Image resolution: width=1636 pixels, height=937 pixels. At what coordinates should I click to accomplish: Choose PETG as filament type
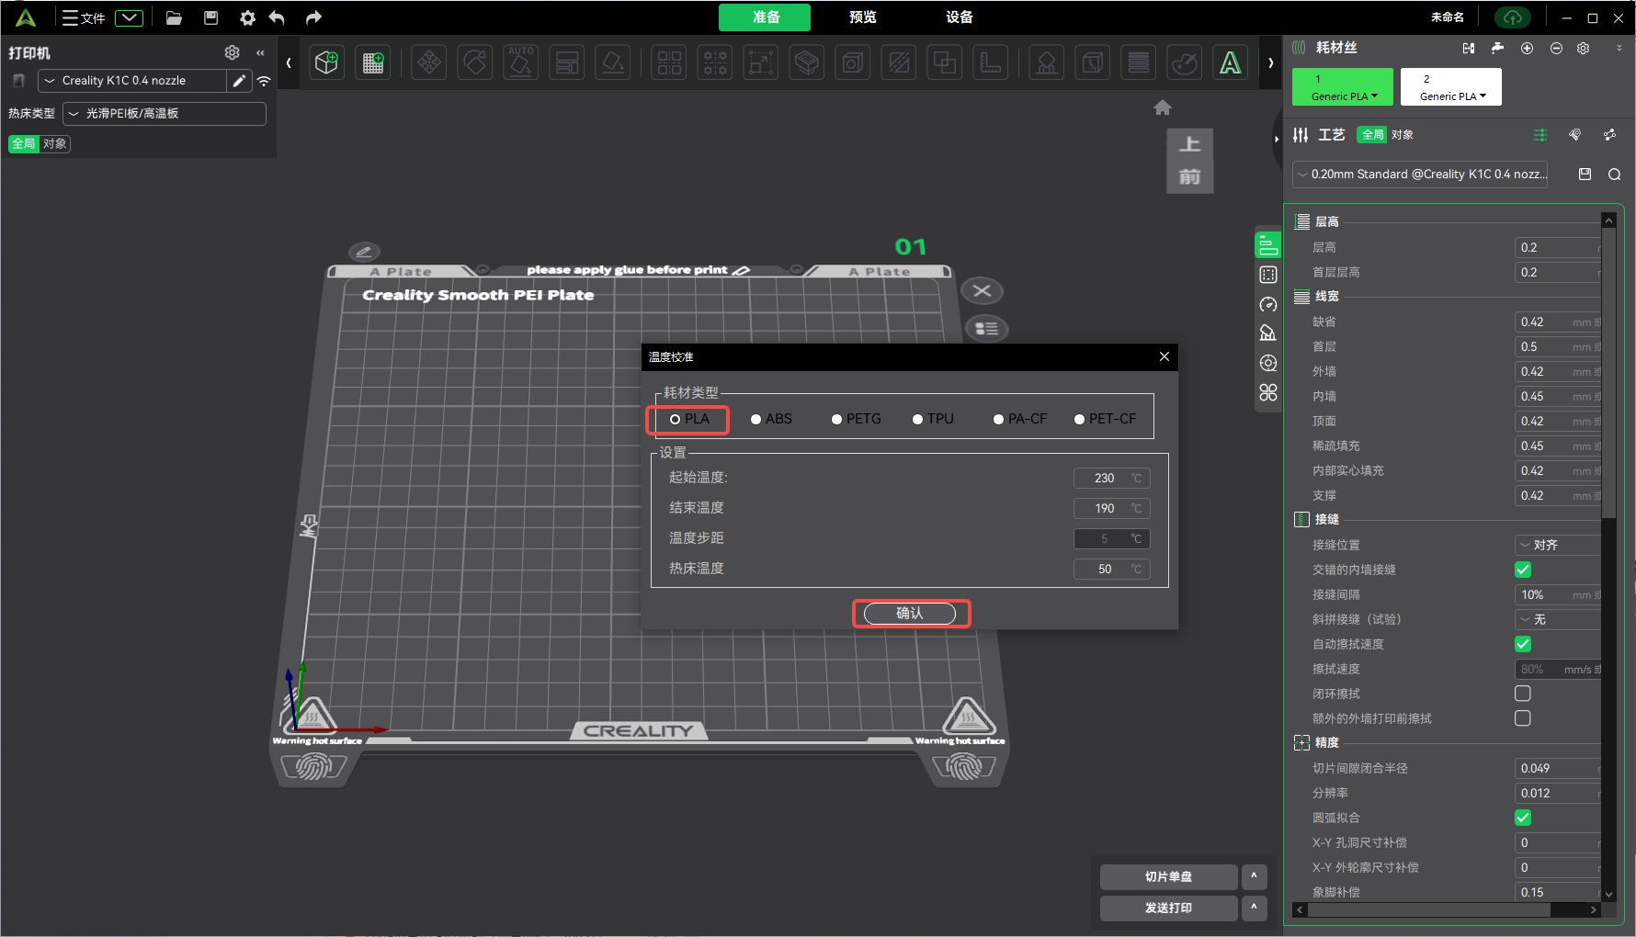837,419
